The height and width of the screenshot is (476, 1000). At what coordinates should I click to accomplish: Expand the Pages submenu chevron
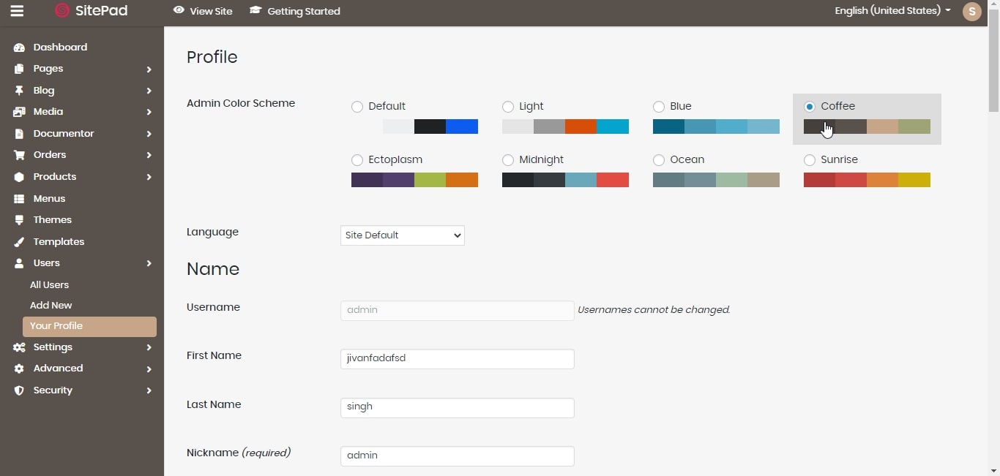[x=149, y=69]
